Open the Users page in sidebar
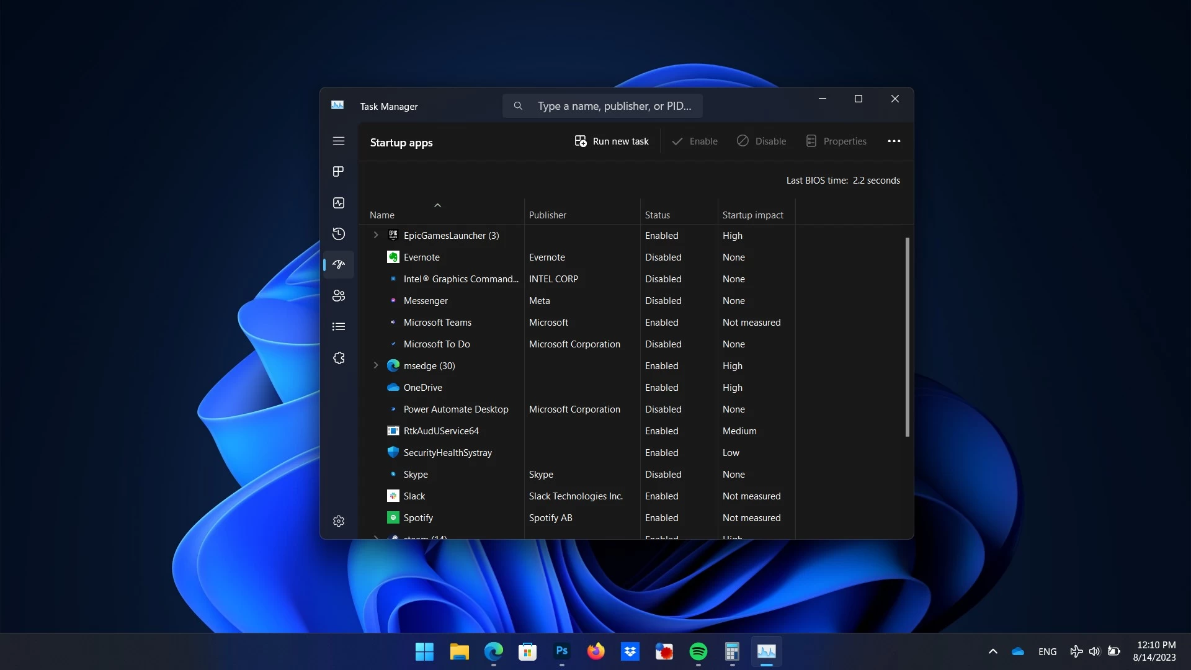The width and height of the screenshot is (1191, 670). tap(339, 296)
